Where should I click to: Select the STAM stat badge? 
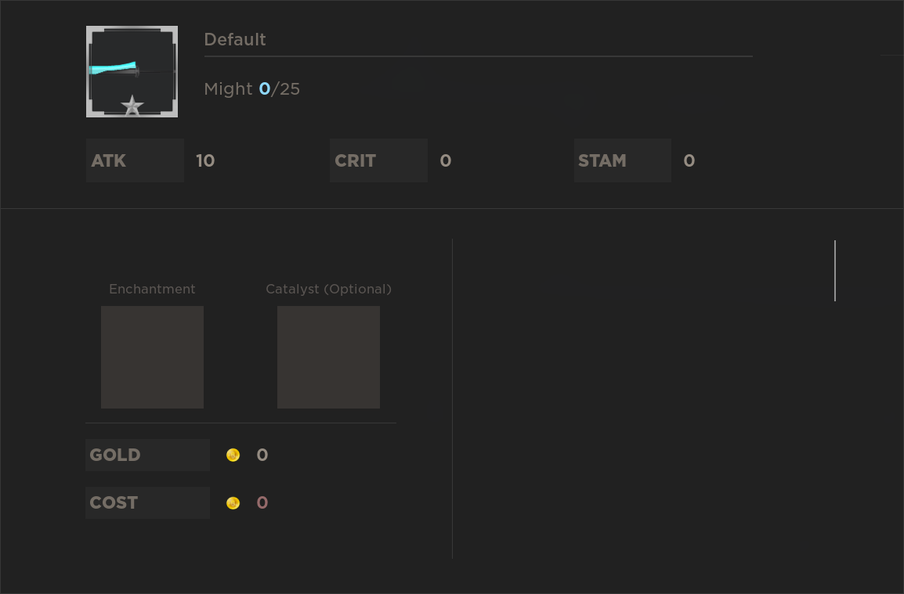(x=623, y=160)
